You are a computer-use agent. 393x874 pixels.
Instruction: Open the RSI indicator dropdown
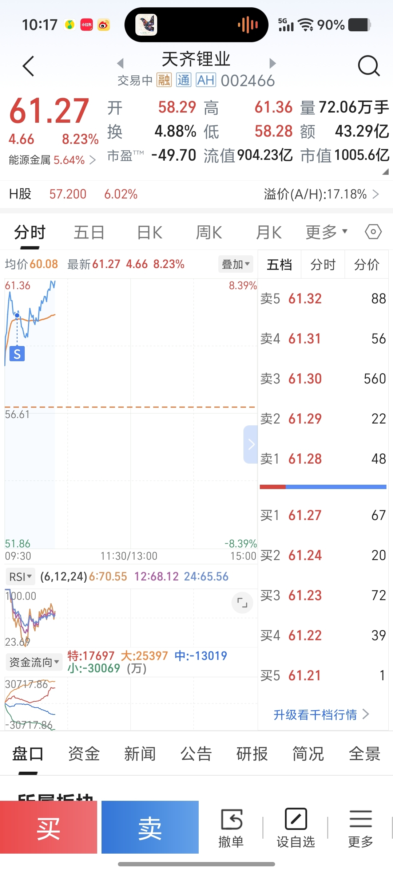coord(20,576)
